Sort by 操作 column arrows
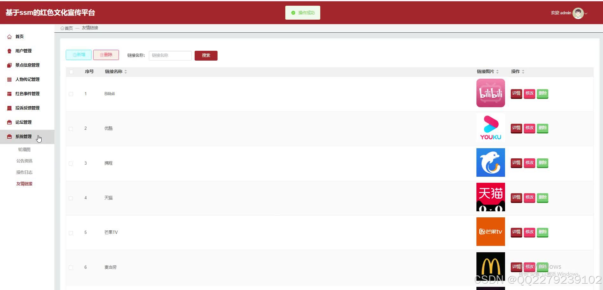Viewport: 603px width, 290px height. click(x=523, y=72)
